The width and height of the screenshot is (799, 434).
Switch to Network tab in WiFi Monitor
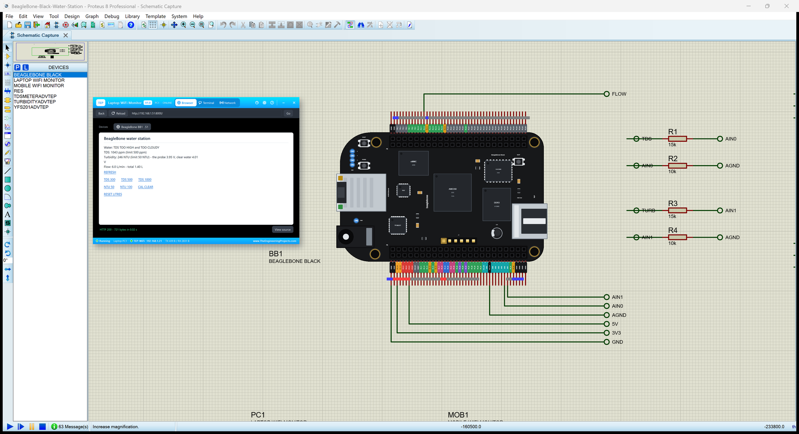click(228, 103)
